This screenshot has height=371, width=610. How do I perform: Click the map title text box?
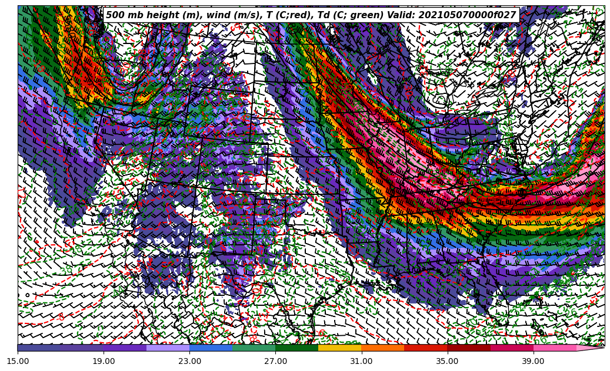pyautogui.click(x=311, y=15)
